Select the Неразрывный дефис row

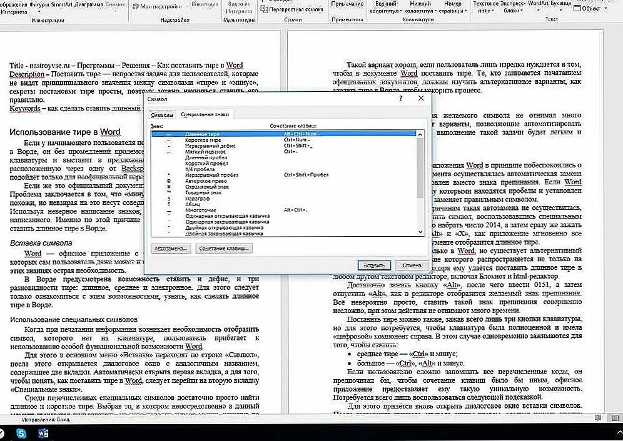coord(284,146)
